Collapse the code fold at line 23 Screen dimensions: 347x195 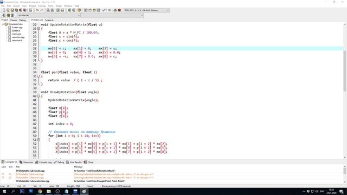pyautogui.click(x=38, y=29)
